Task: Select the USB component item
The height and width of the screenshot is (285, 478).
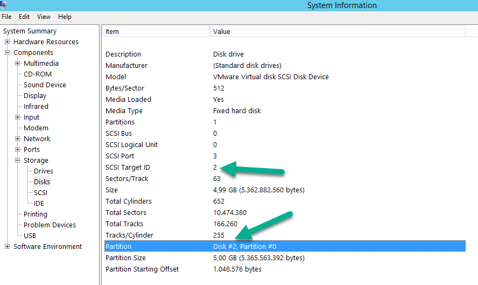Action: click(30, 236)
